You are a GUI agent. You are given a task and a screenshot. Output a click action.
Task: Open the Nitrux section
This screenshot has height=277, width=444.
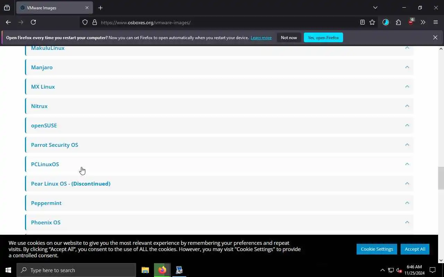(219, 106)
